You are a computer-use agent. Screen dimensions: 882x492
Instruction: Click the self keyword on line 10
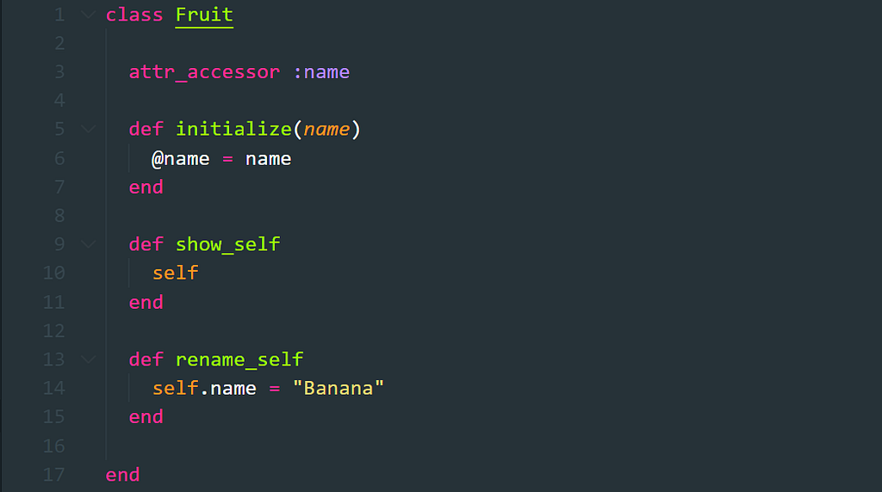pyautogui.click(x=176, y=273)
